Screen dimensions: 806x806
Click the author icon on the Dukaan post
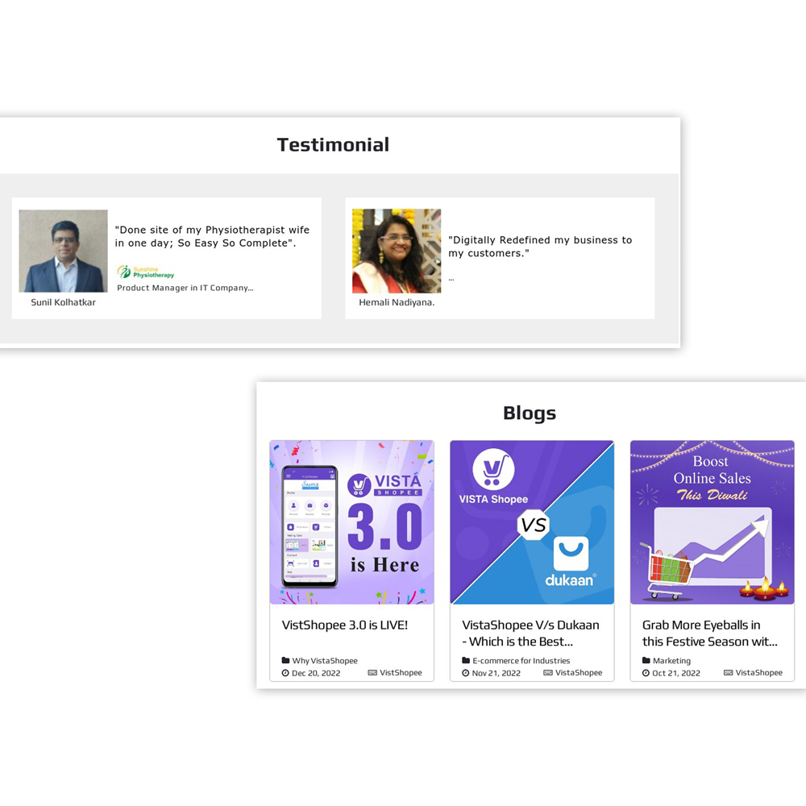point(548,672)
